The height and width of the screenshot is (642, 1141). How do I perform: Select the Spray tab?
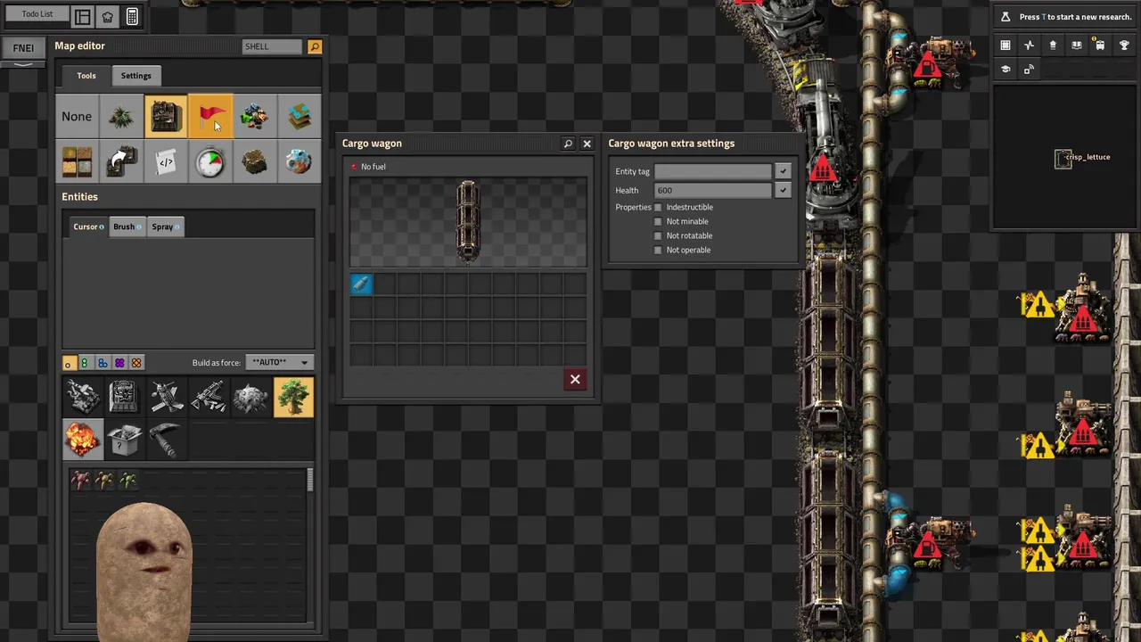point(166,226)
